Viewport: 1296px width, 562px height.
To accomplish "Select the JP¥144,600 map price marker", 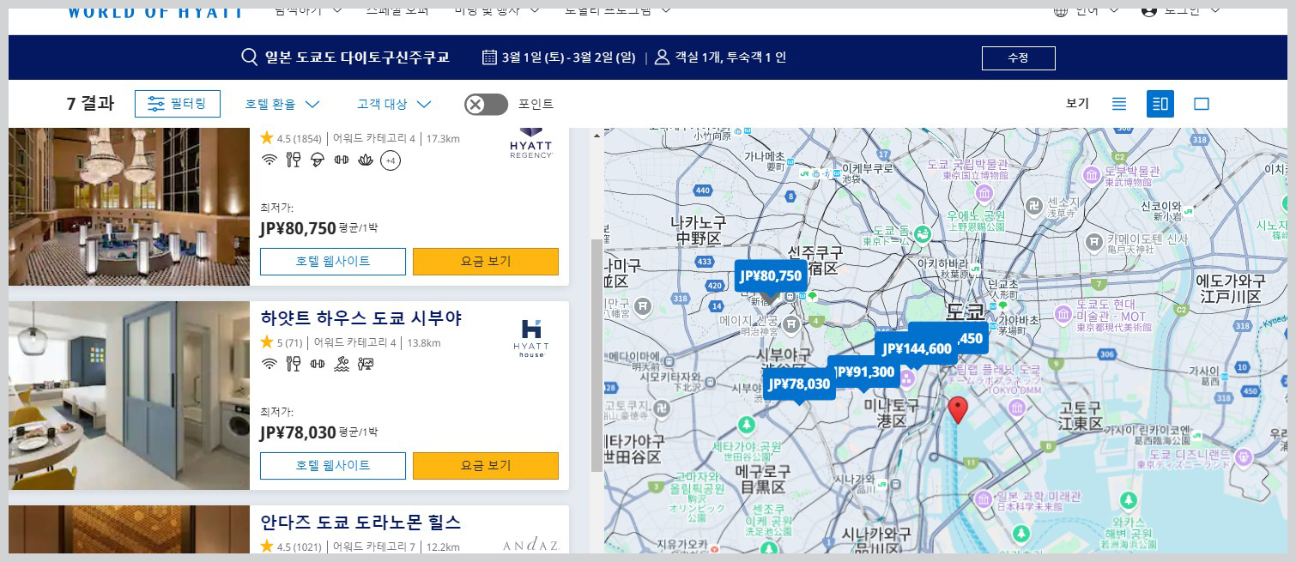I will point(916,348).
